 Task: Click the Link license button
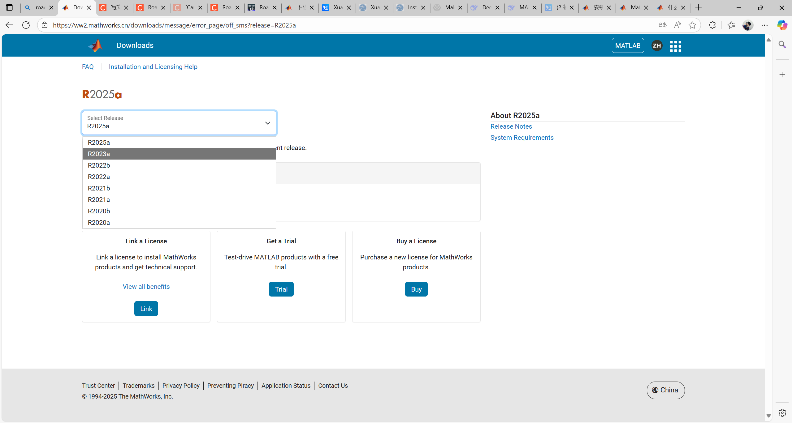[x=146, y=309]
